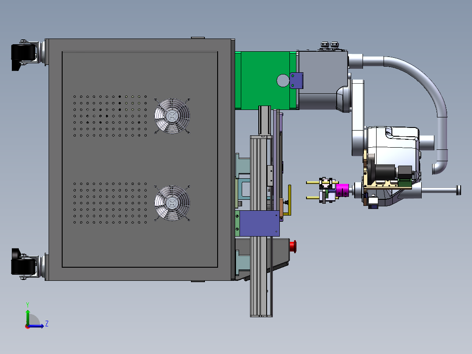Select the horizontal rod at far right end

pyautogui.click(x=441, y=190)
